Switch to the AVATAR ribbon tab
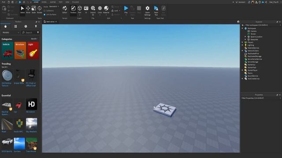This screenshot has height=158, width=282. tap(53, 2)
